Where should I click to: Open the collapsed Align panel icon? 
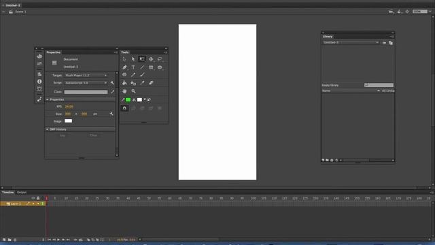pos(39,74)
